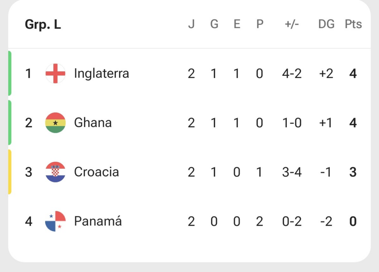379x272 pixels.
Task: Open the Ghana team name link
Action: [93, 122]
